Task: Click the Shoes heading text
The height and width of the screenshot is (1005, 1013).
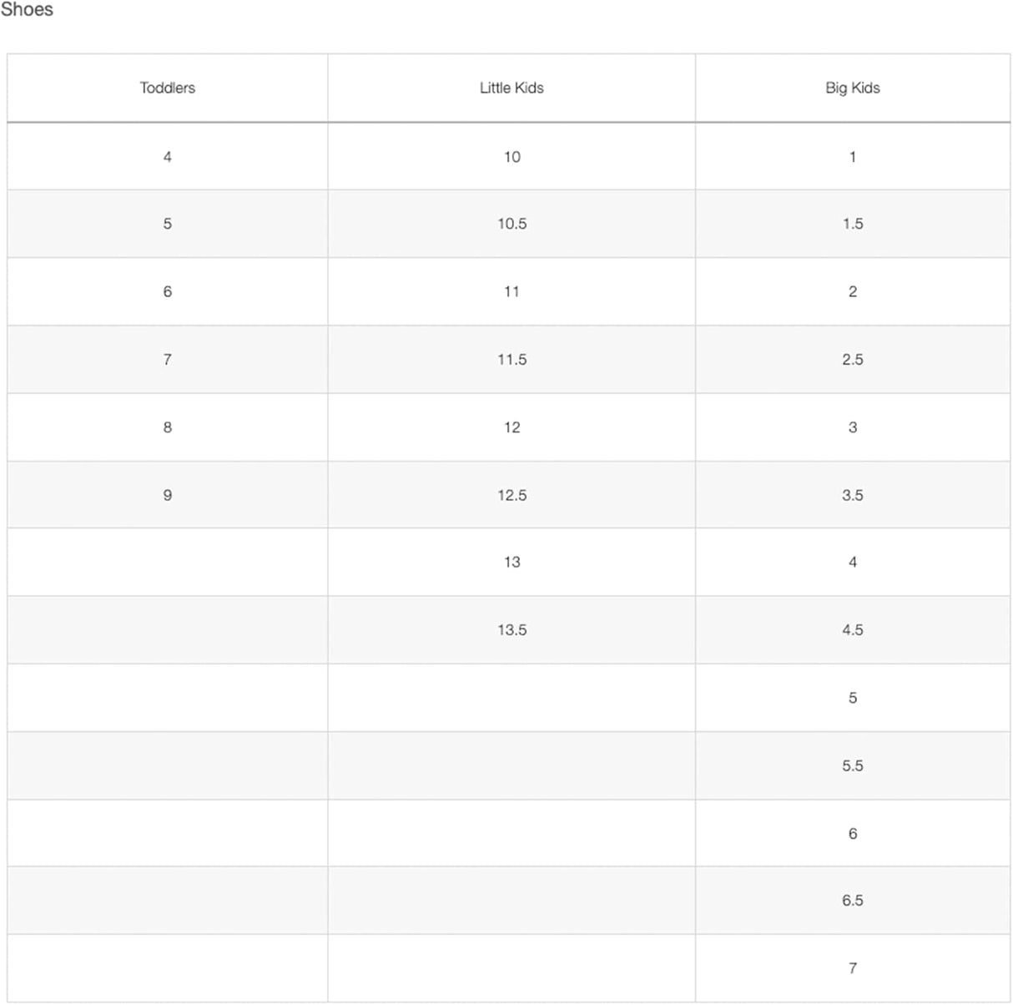Action: (27, 10)
